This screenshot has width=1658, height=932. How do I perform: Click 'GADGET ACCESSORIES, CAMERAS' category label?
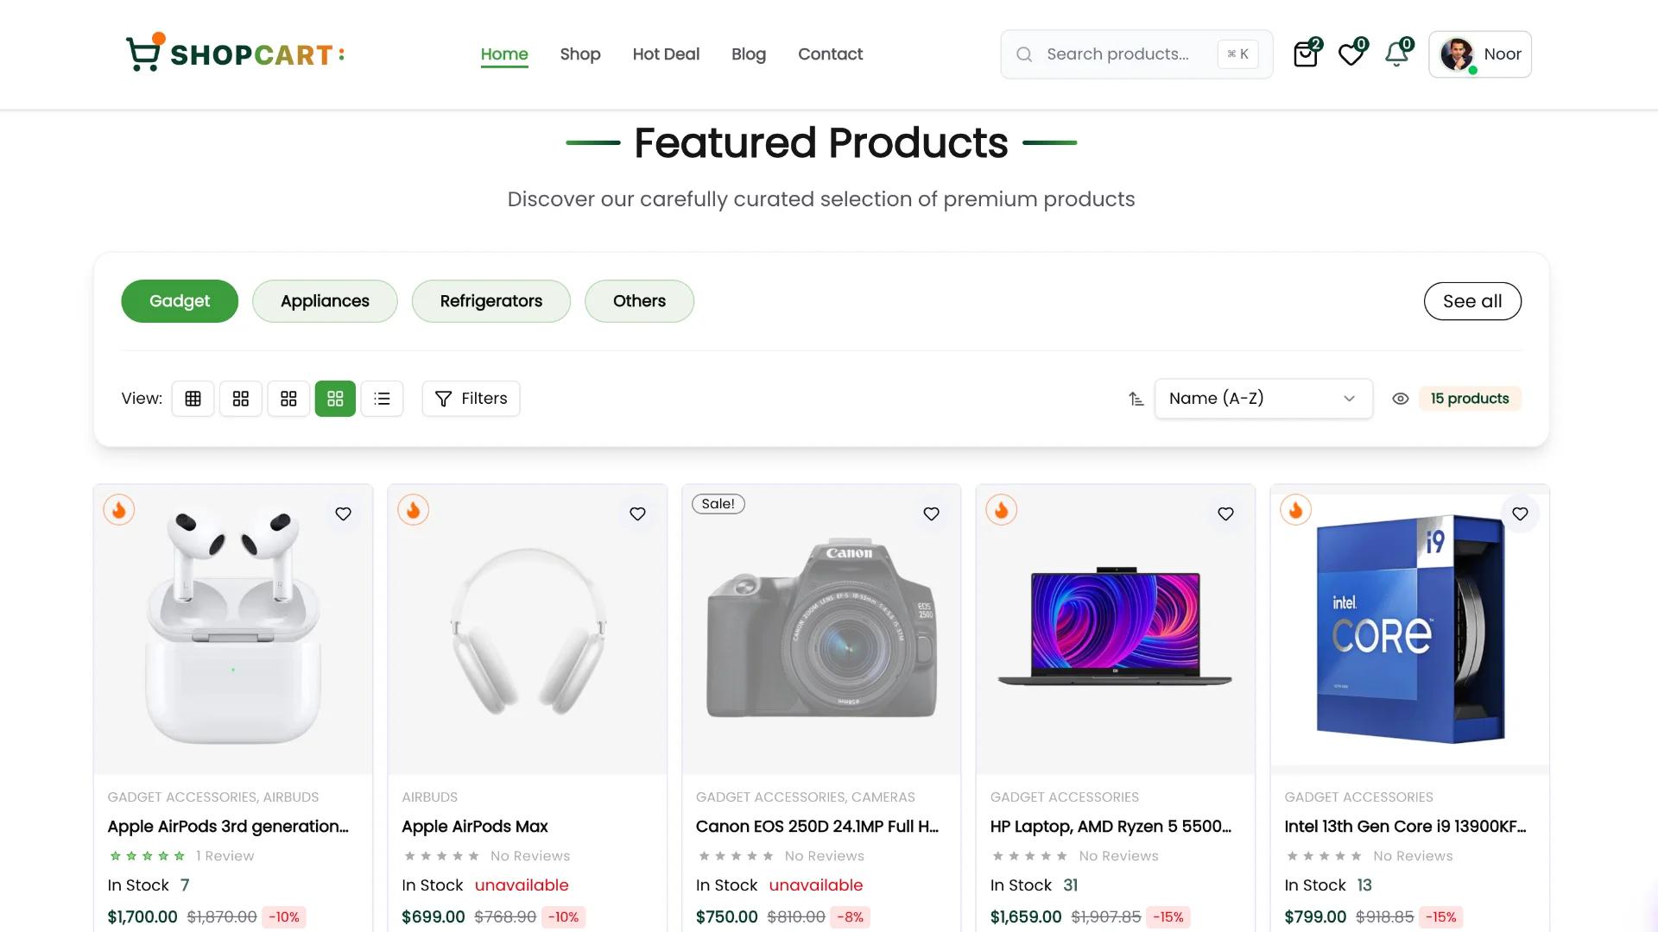click(806, 797)
